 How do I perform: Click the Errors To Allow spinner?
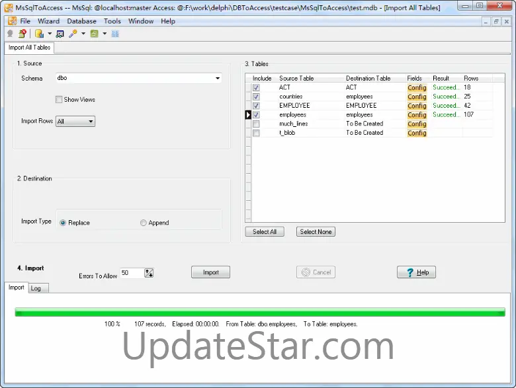[149, 272]
